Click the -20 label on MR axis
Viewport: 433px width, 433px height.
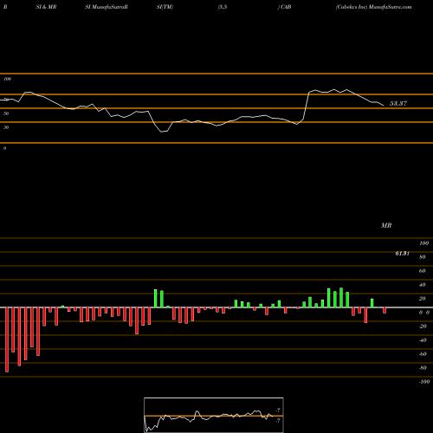(x=423, y=326)
